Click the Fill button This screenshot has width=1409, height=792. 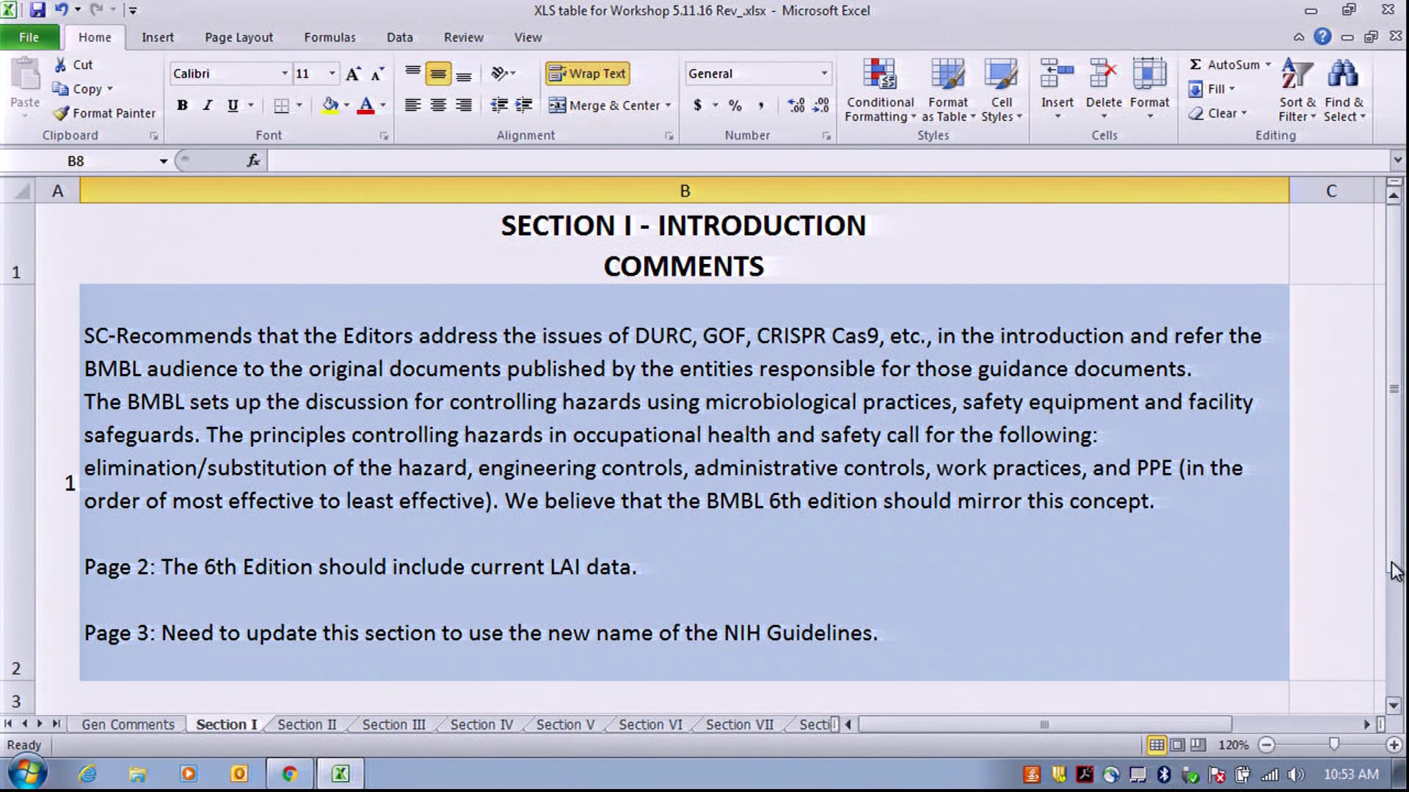tap(1212, 89)
